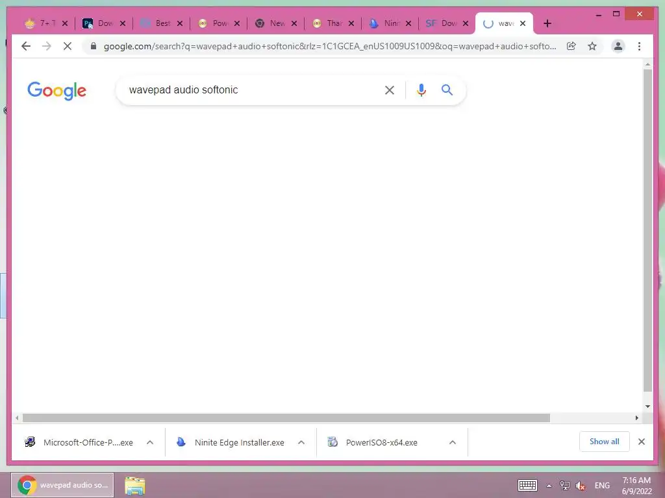This screenshot has height=498, width=665.
Task: Click the forward navigation arrow
Action: click(x=47, y=46)
